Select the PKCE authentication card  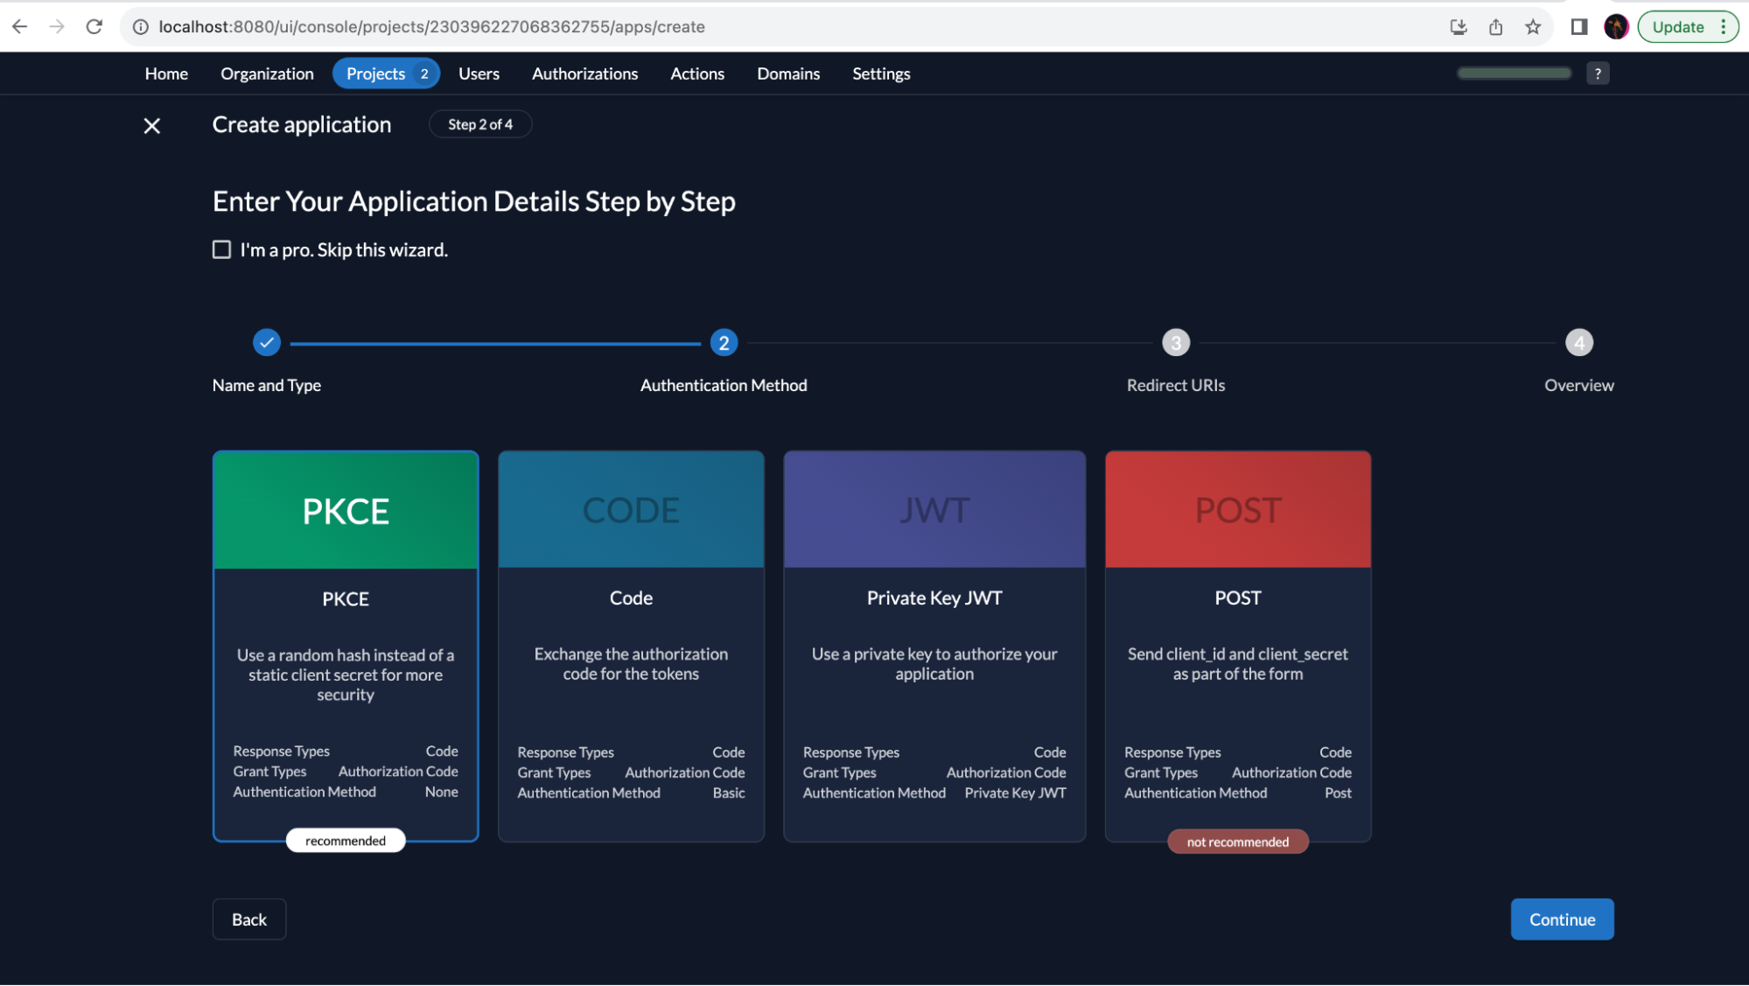coord(346,646)
